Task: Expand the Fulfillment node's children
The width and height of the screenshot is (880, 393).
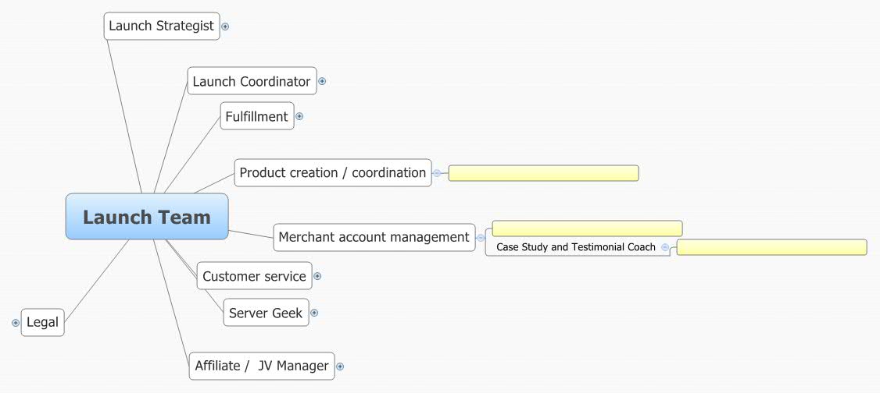Action: click(299, 117)
